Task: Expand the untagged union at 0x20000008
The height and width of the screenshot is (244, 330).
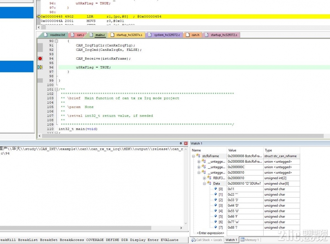Action: pyautogui.click(x=199, y=162)
